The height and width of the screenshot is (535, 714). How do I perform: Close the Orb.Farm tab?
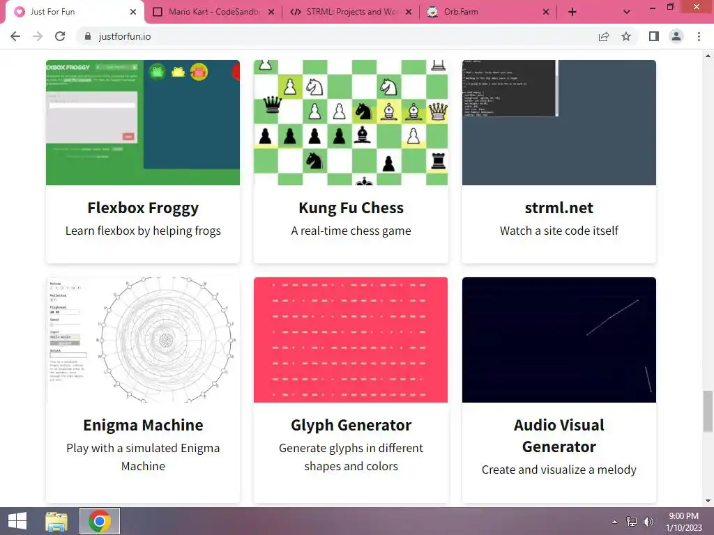546,12
